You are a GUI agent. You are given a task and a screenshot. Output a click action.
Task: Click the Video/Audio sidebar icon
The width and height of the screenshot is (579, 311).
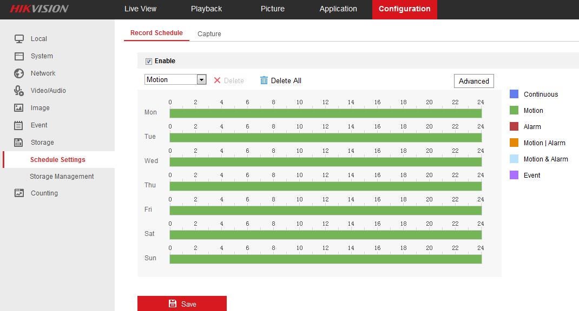point(18,90)
